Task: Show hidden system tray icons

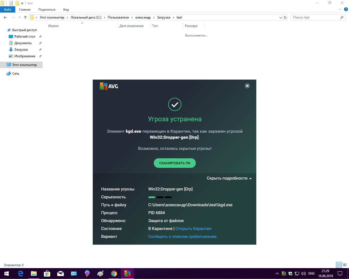Action: pos(277,274)
